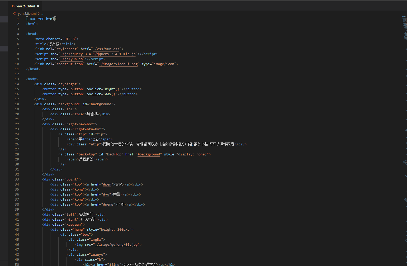The image size is (407, 266).
Task: Follow the #jing anchor link
Action: click(114, 264)
